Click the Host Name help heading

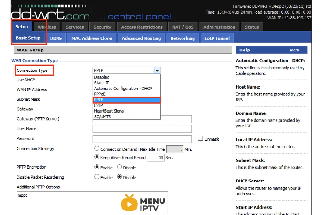coord(248,87)
